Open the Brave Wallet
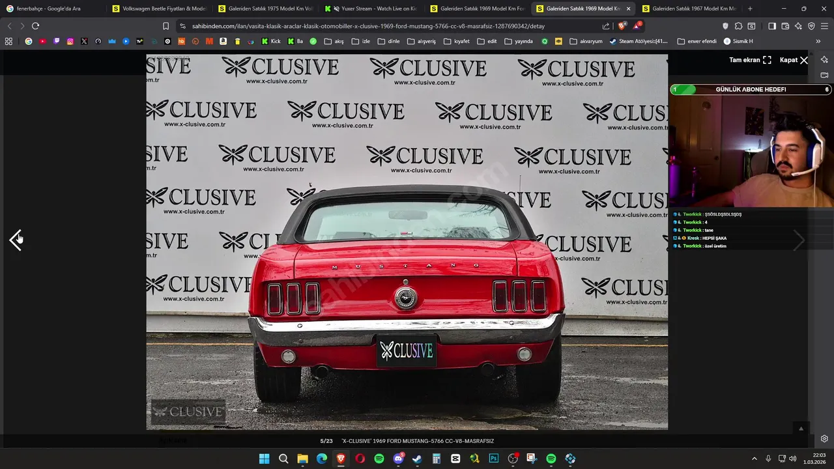This screenshot has width=834, height=469. (x=785, y=26)
